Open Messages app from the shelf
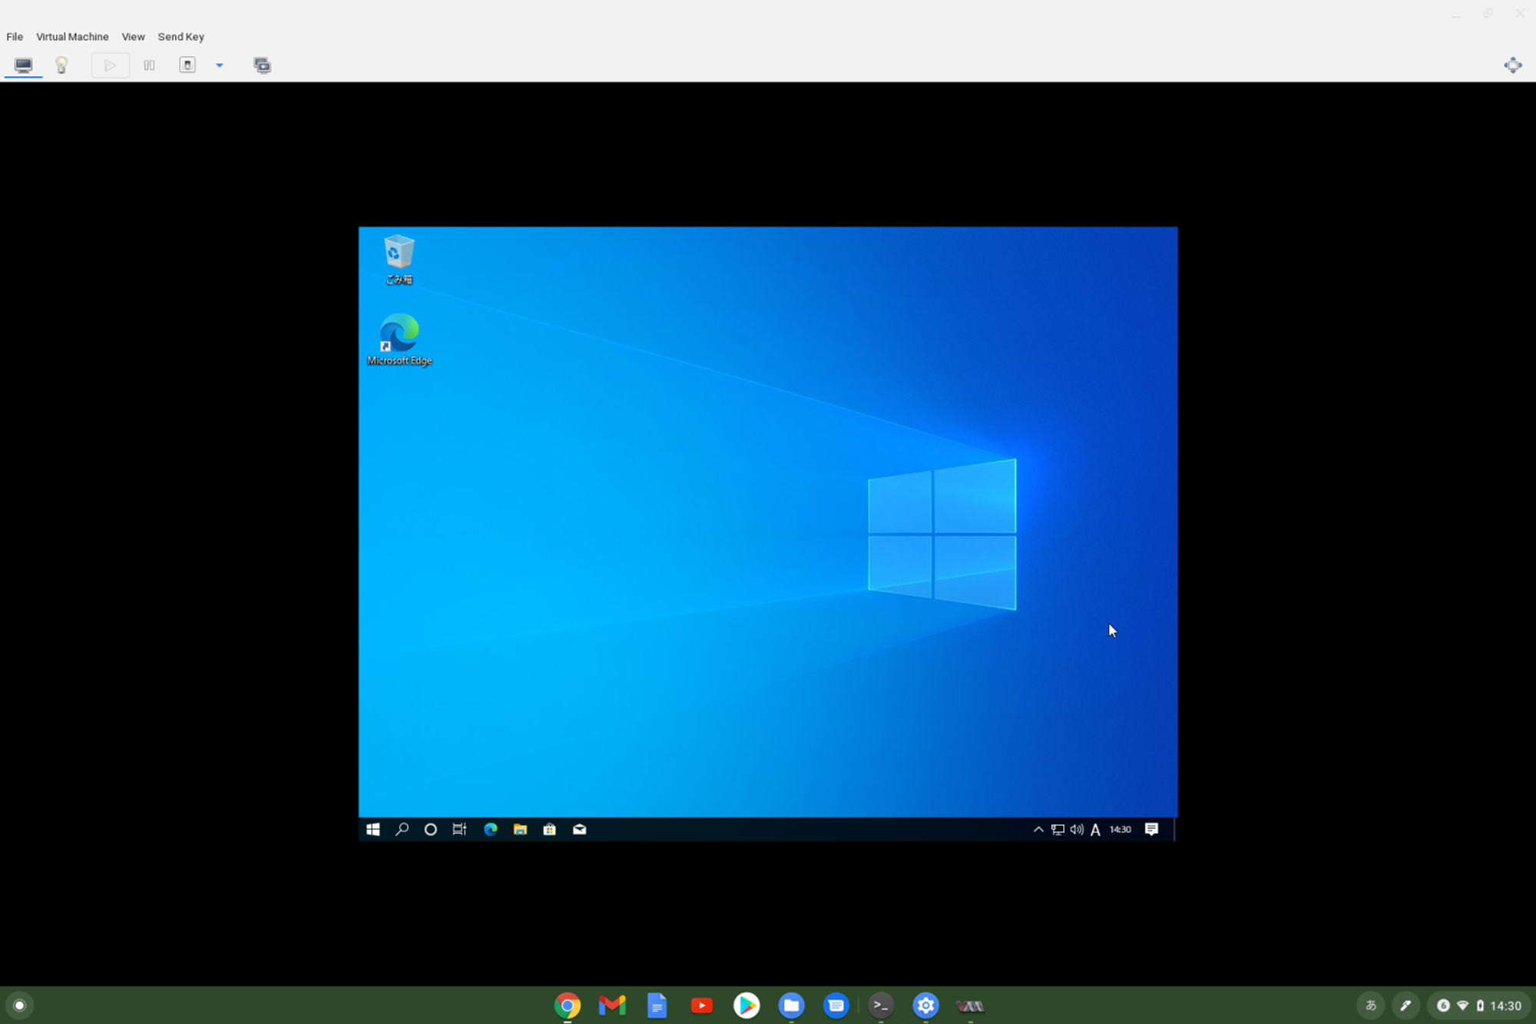Image resolution: width=1536 pixels, height=1024 pixels. pos(836,1005)
